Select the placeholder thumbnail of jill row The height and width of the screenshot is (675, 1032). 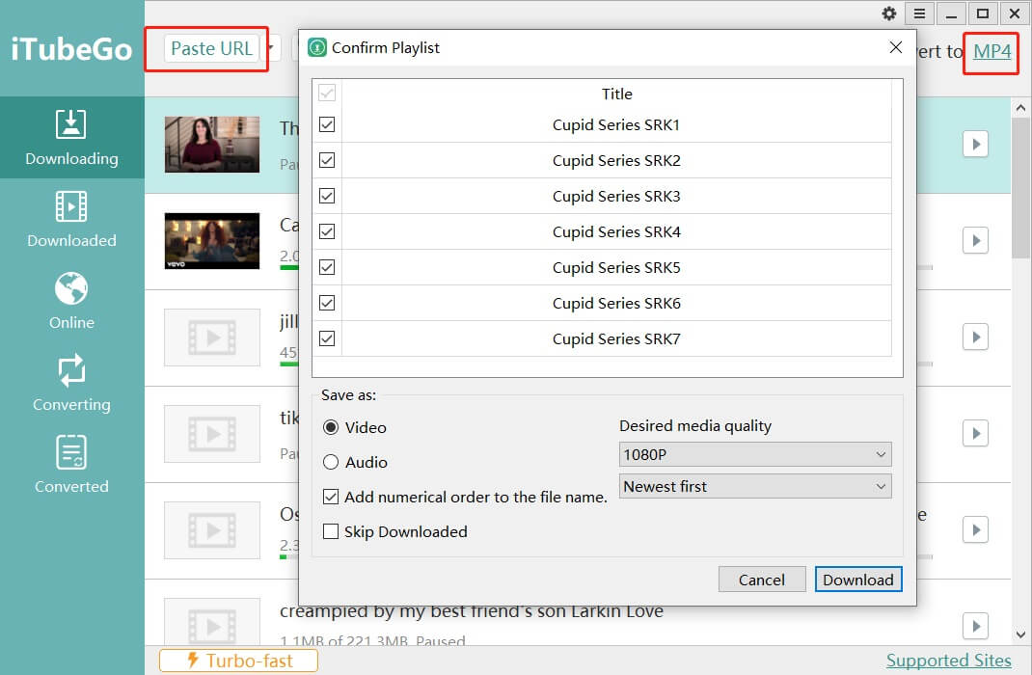(x=212, y=337)
